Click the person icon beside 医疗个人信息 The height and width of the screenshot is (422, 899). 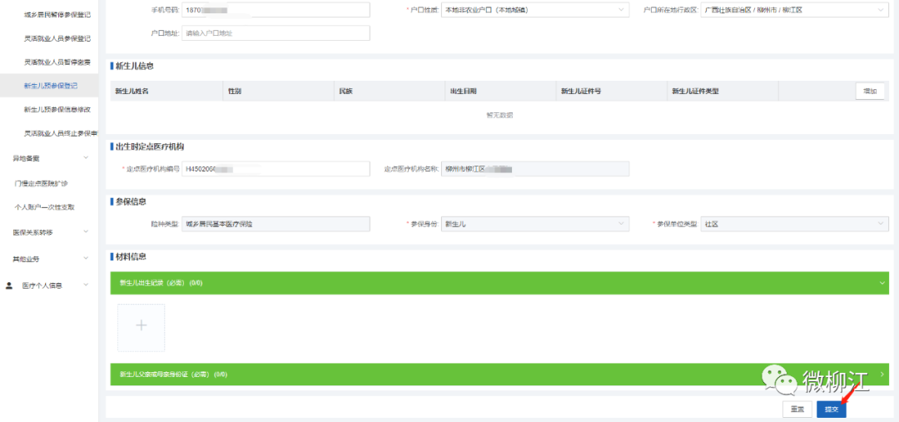9,285
